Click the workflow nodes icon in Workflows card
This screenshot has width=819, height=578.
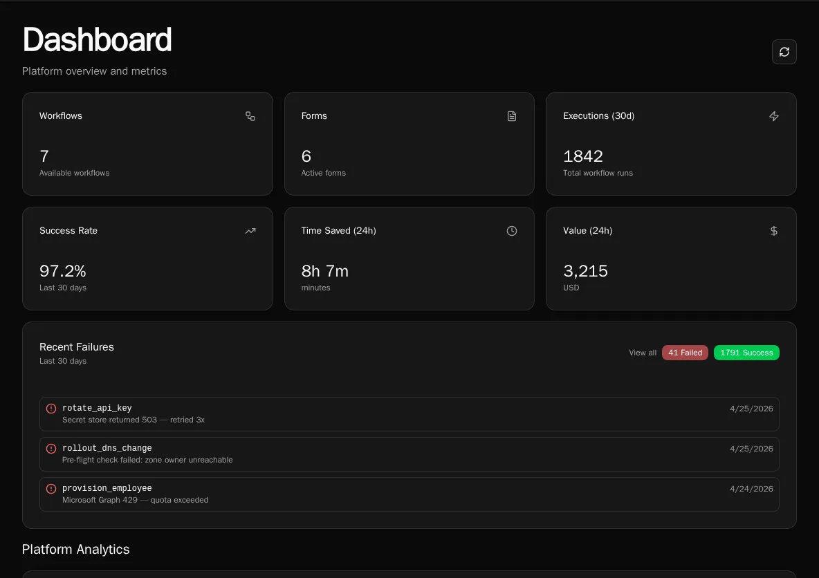pos(250,116)
